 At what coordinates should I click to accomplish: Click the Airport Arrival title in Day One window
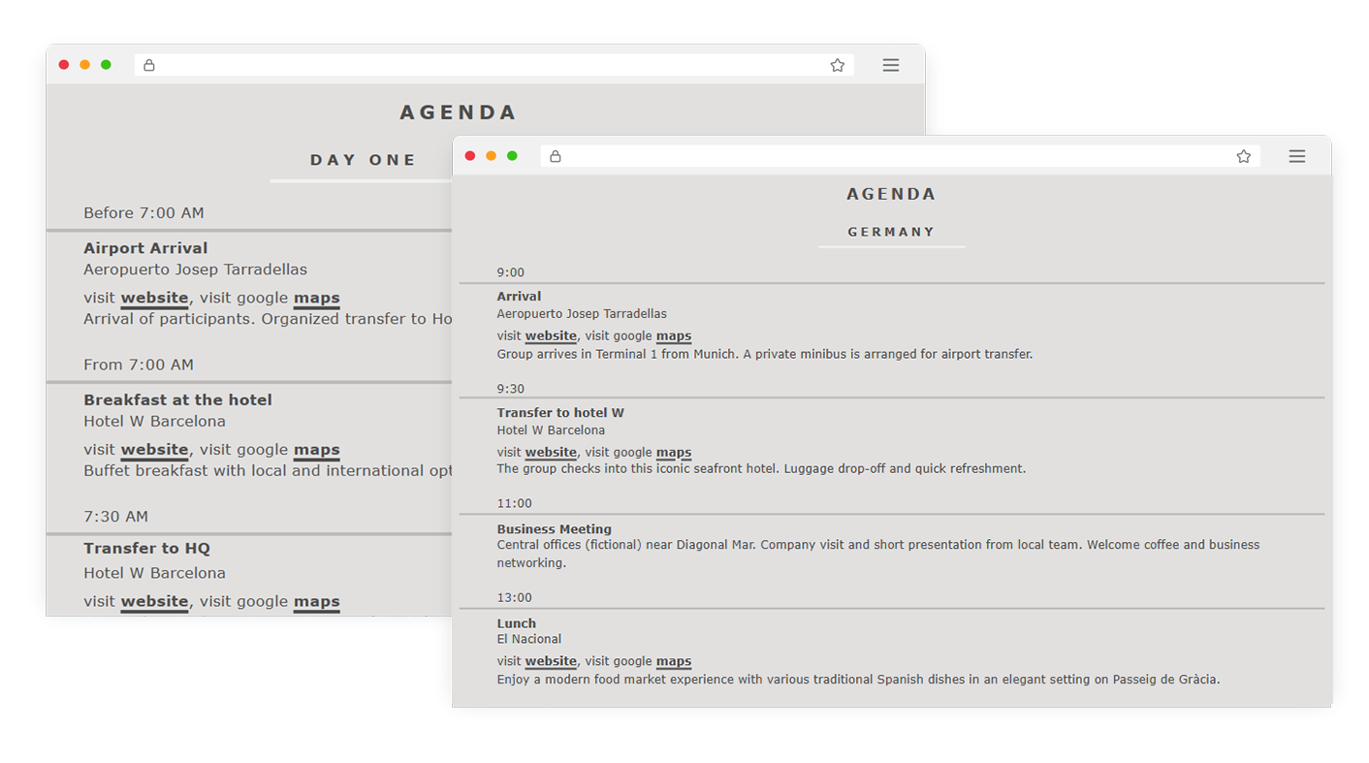pos(145,248)
